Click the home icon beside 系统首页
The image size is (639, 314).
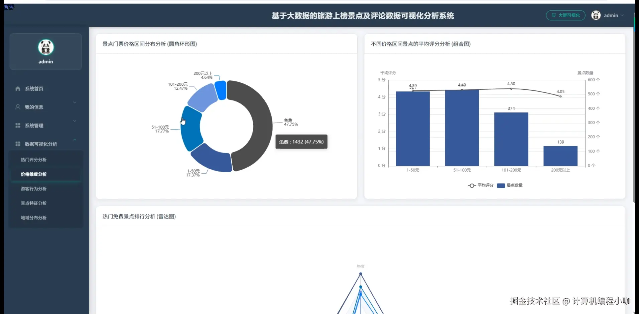[18, 88]
